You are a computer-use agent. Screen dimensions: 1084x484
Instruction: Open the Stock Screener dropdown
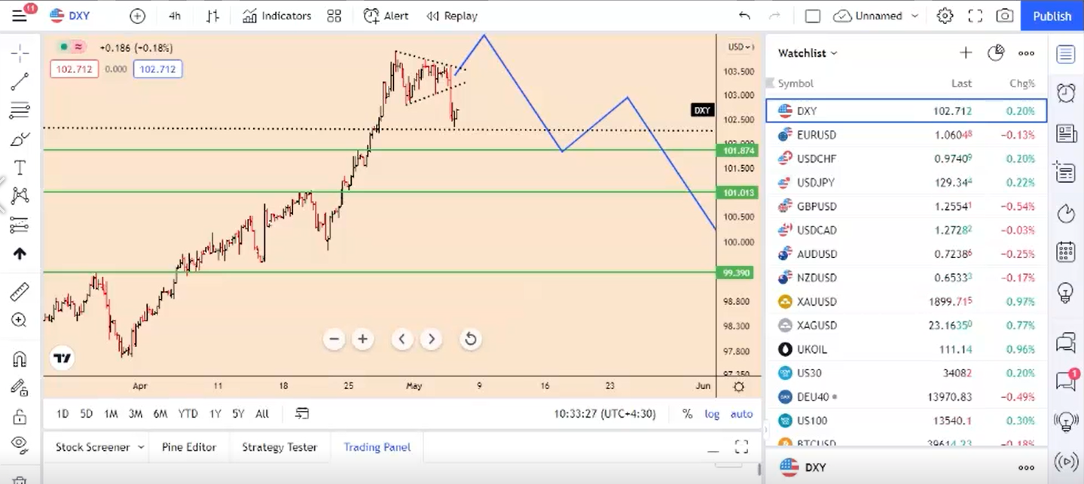[x=99, y=447]
